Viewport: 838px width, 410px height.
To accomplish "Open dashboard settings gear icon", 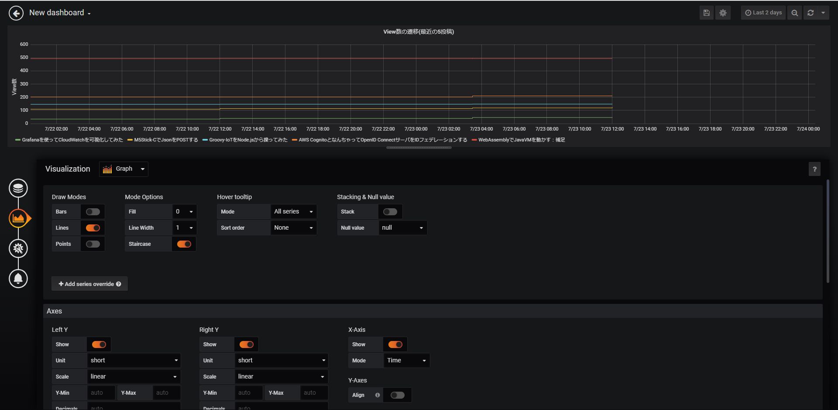I will coord(723,13).
